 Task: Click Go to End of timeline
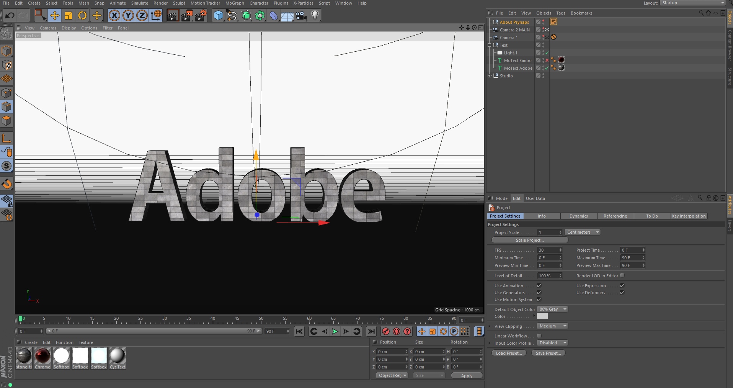click(x=371, y=332)
